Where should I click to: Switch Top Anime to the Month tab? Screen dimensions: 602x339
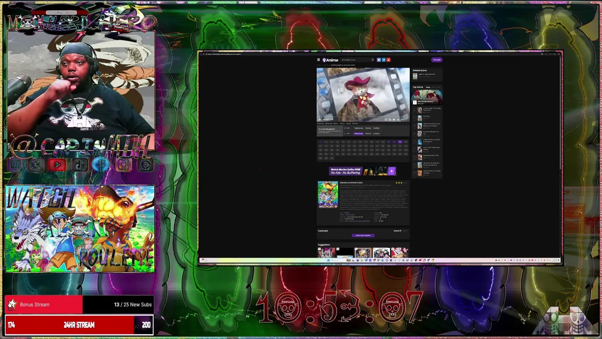click(x=438, y=87)
